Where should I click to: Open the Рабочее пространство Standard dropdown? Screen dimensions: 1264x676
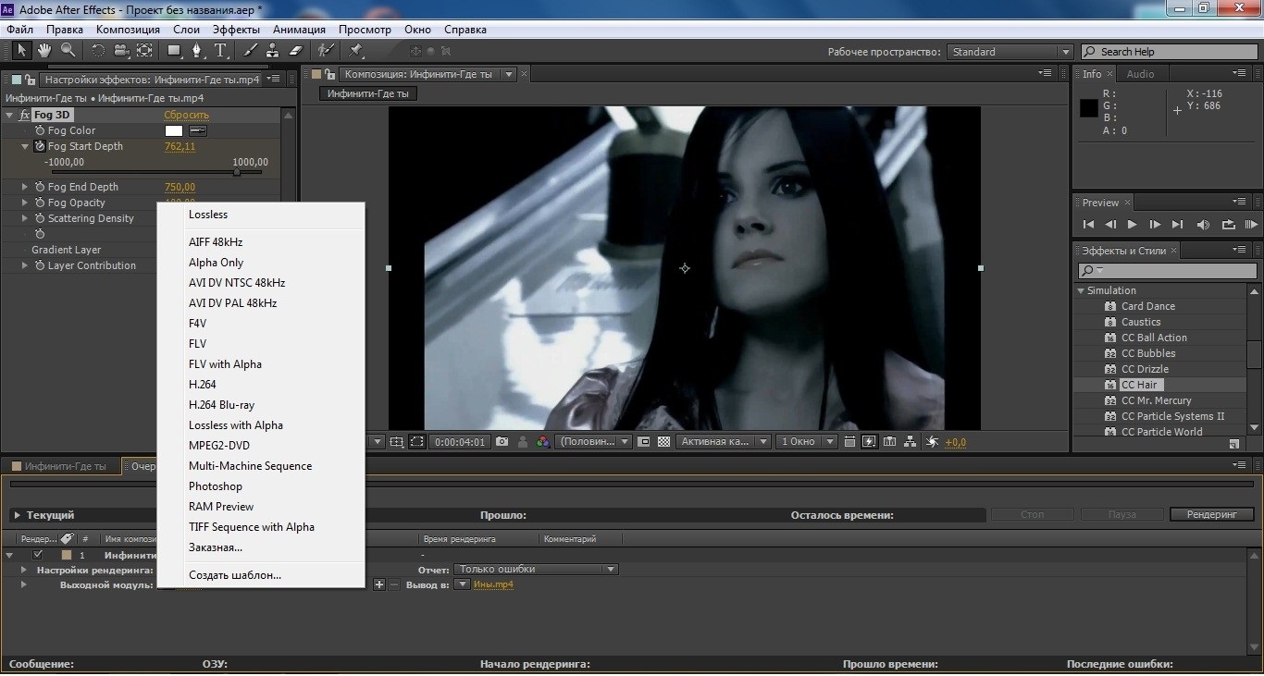1010,52
